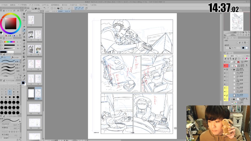Select the 鉛筆2 brush preset
This screenshot has width=251, height=141.
coord(10,68)
